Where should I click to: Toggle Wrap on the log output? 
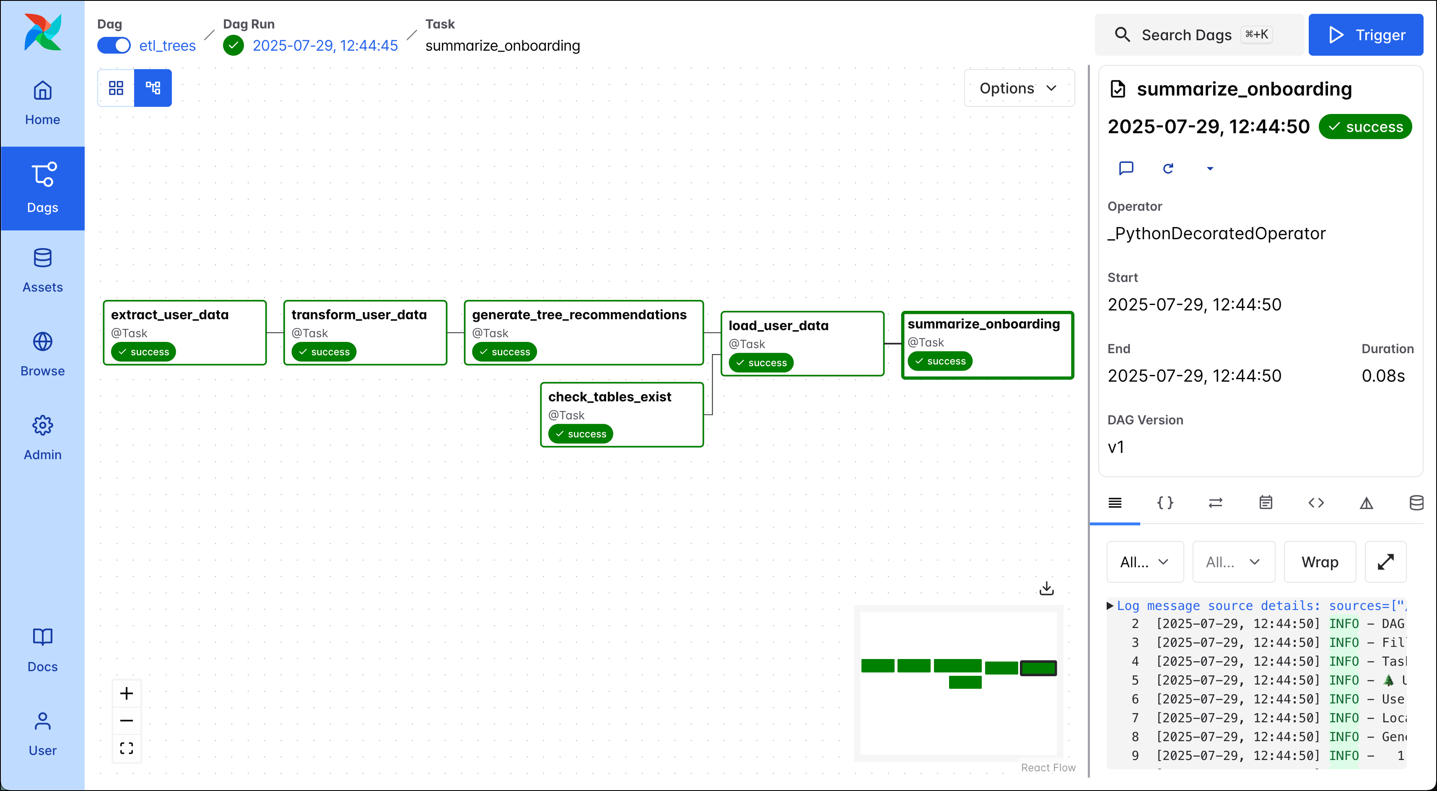coord(1320,562)
